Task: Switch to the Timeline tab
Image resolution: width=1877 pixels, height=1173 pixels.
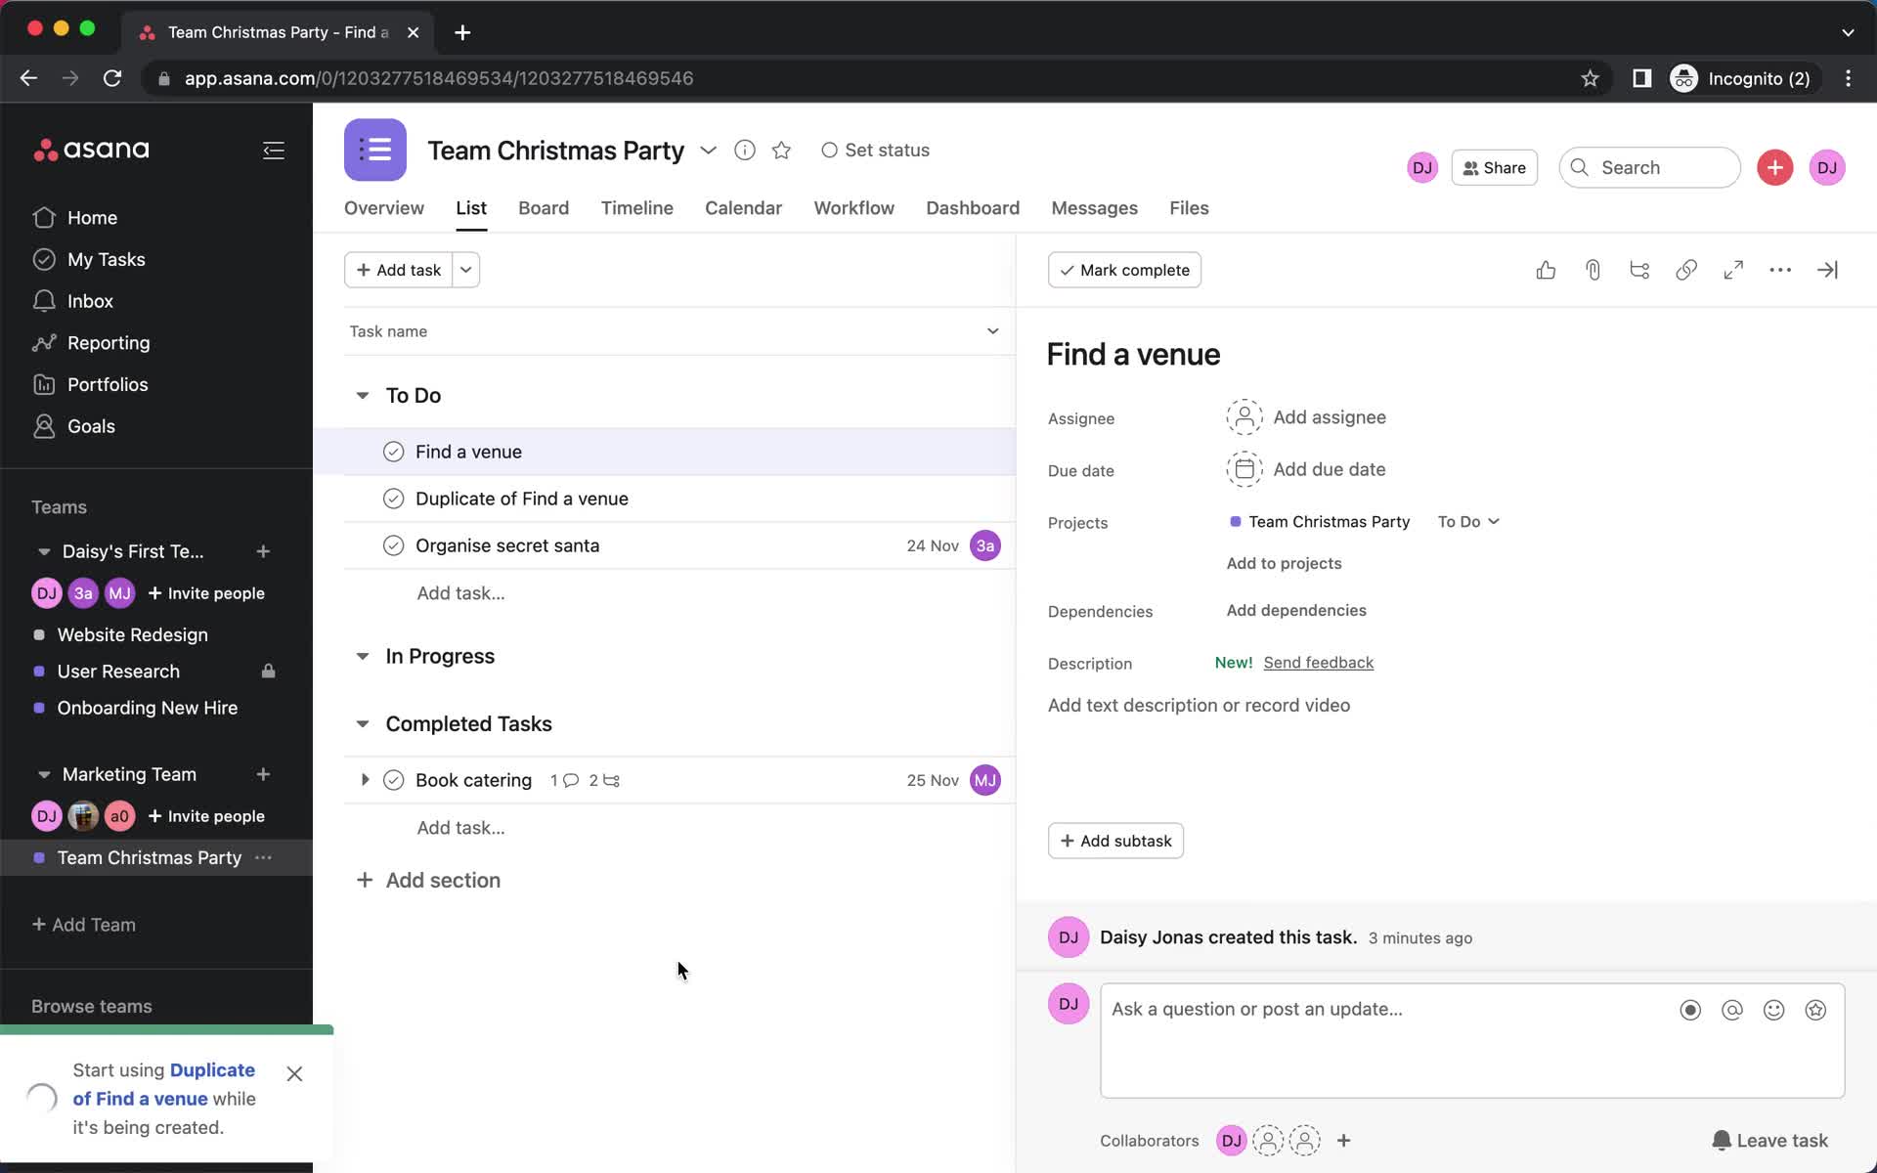Action: 636,208
